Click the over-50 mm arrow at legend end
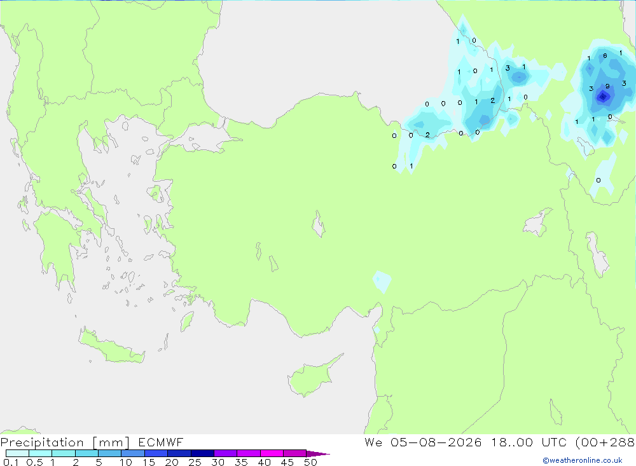Viewport: 636px width, 466px height. [x=318, y=453]
